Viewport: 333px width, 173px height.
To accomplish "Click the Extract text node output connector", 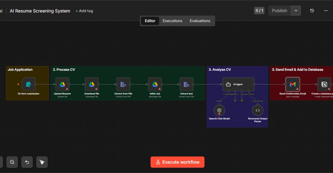I will coord(193,84).
